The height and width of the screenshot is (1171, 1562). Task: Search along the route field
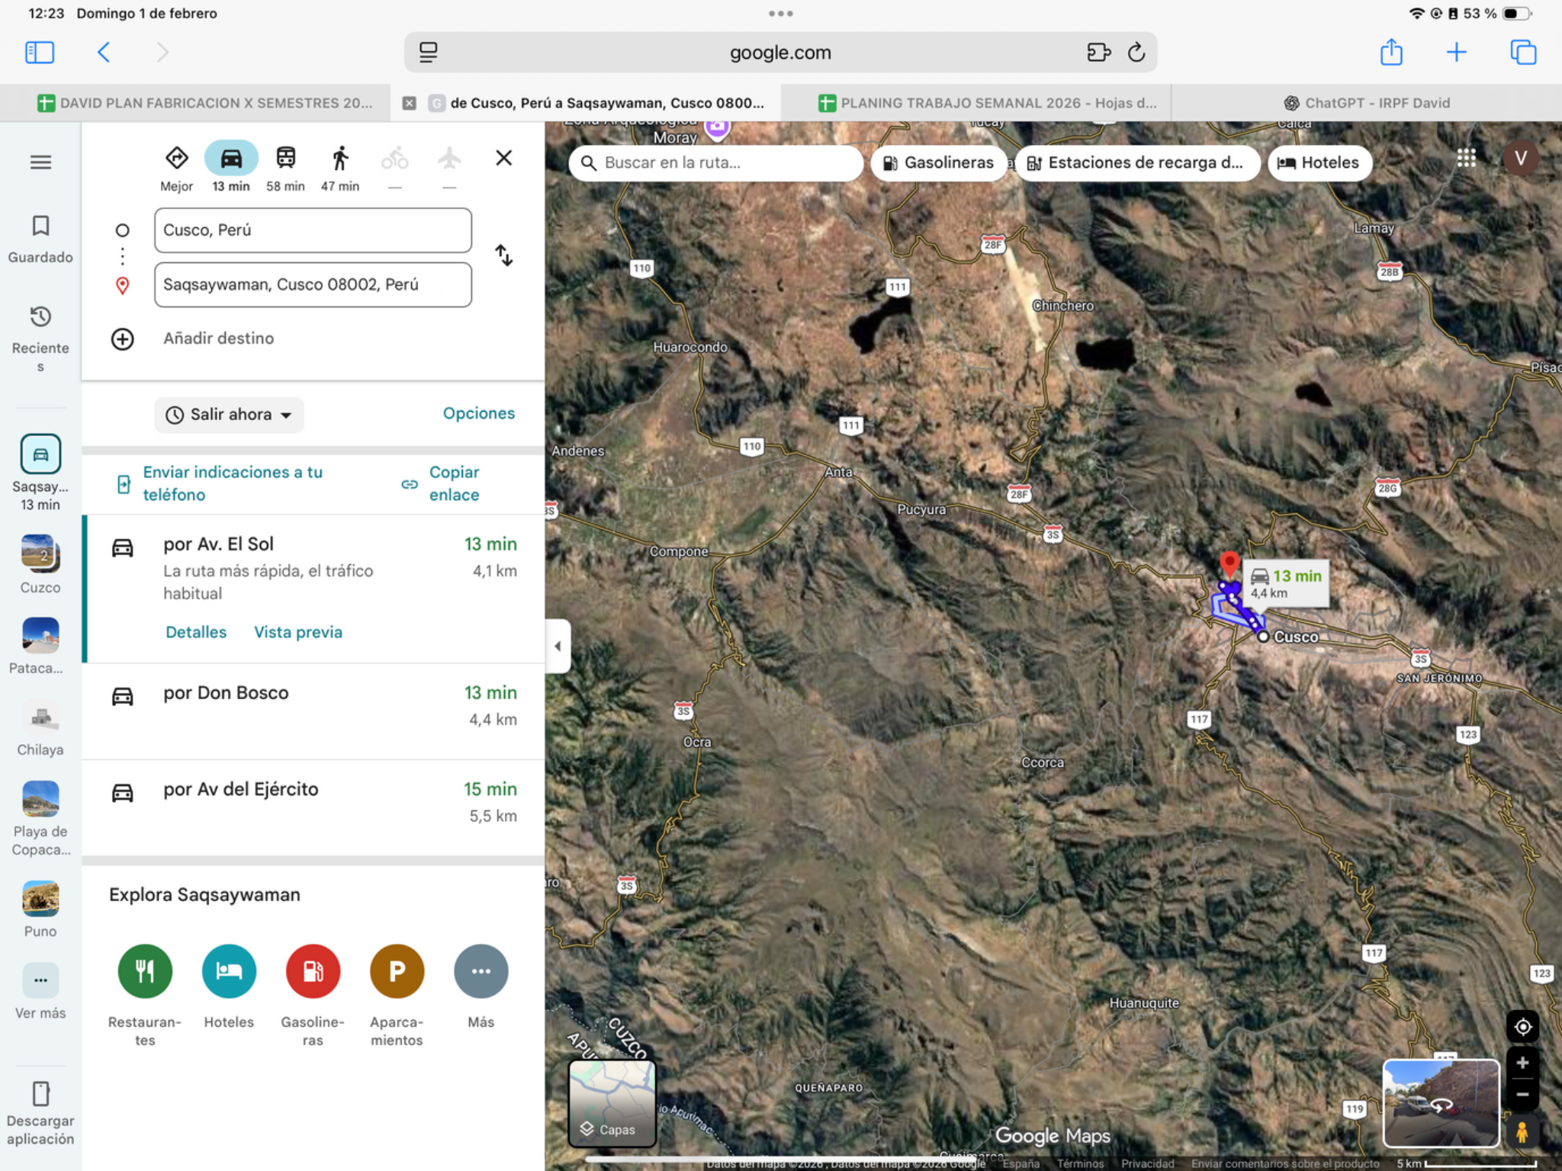pos(715,162)
